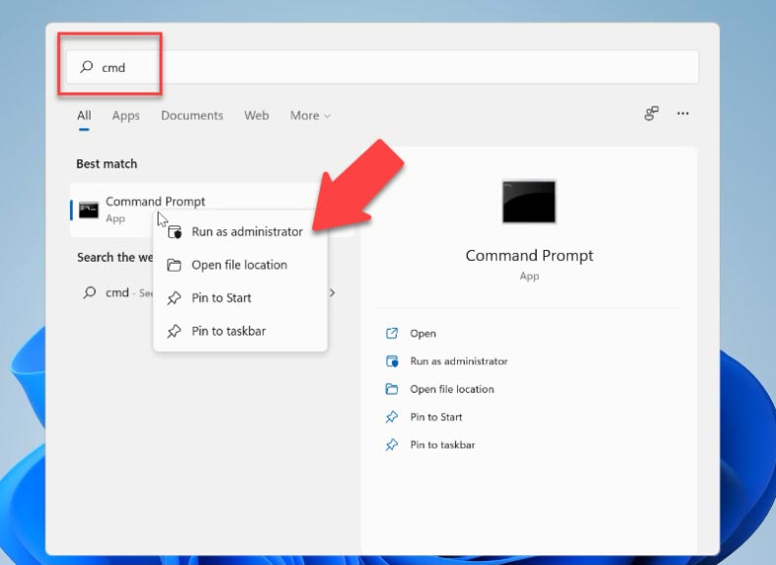The image size is (776, 565).
Task: Click Run as administrator in right pane
Action: pos(459,361)
